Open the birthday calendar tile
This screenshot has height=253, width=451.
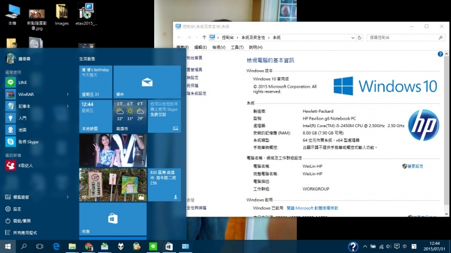click(95, 82)
